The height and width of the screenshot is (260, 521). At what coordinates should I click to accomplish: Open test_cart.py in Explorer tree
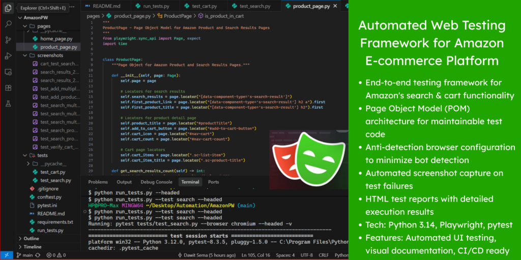[48, 172]
